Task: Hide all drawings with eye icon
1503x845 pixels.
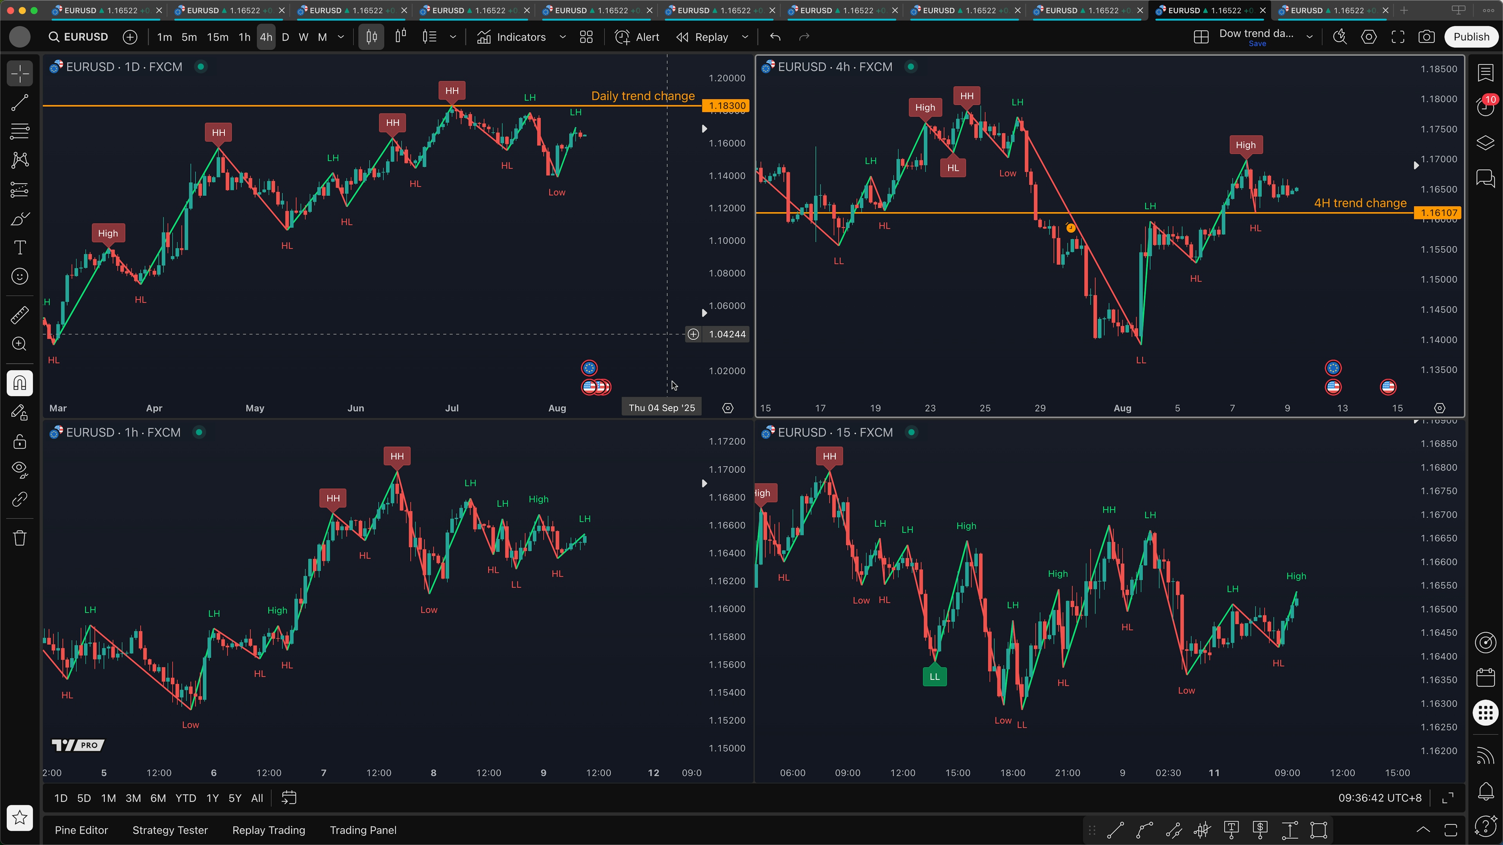Action: [x=20, y=470]
